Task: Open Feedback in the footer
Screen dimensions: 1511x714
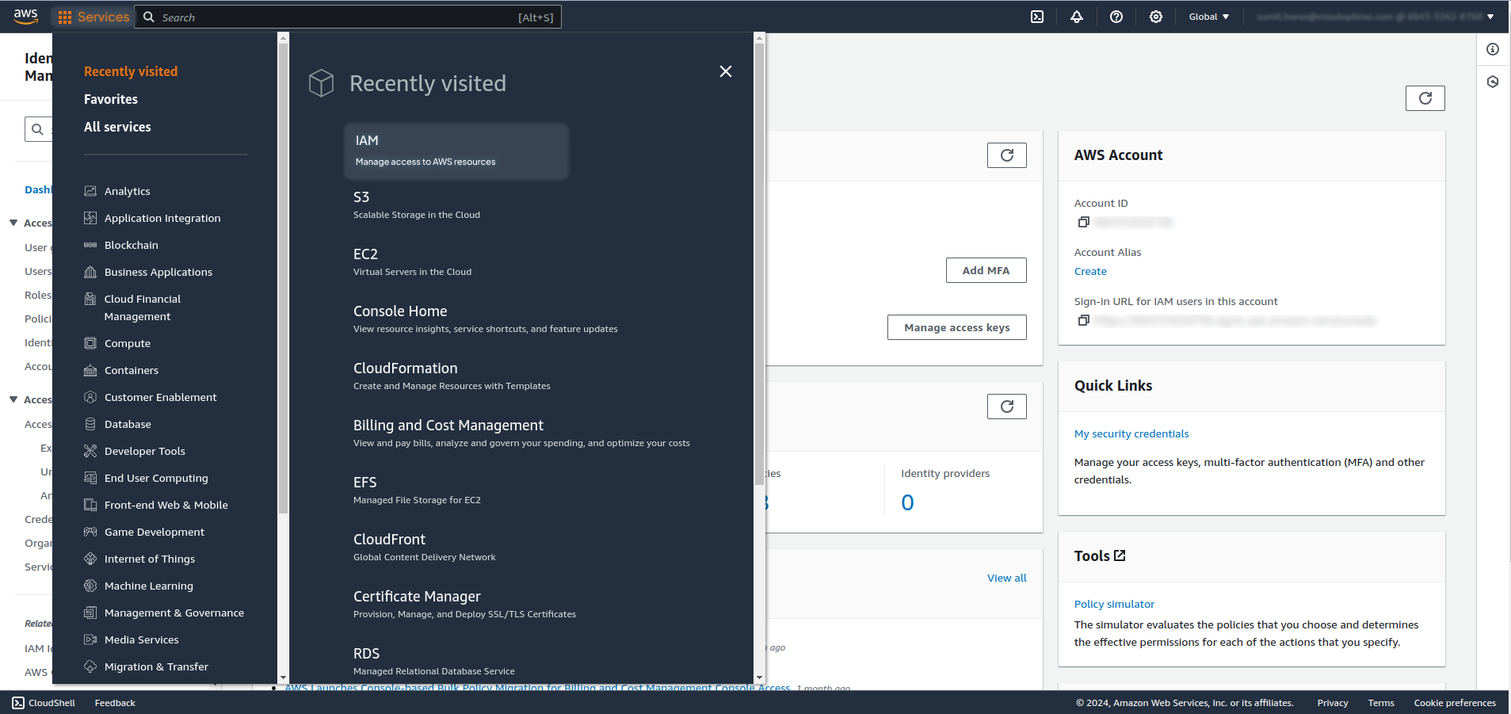Action: [x=115, y=703]
